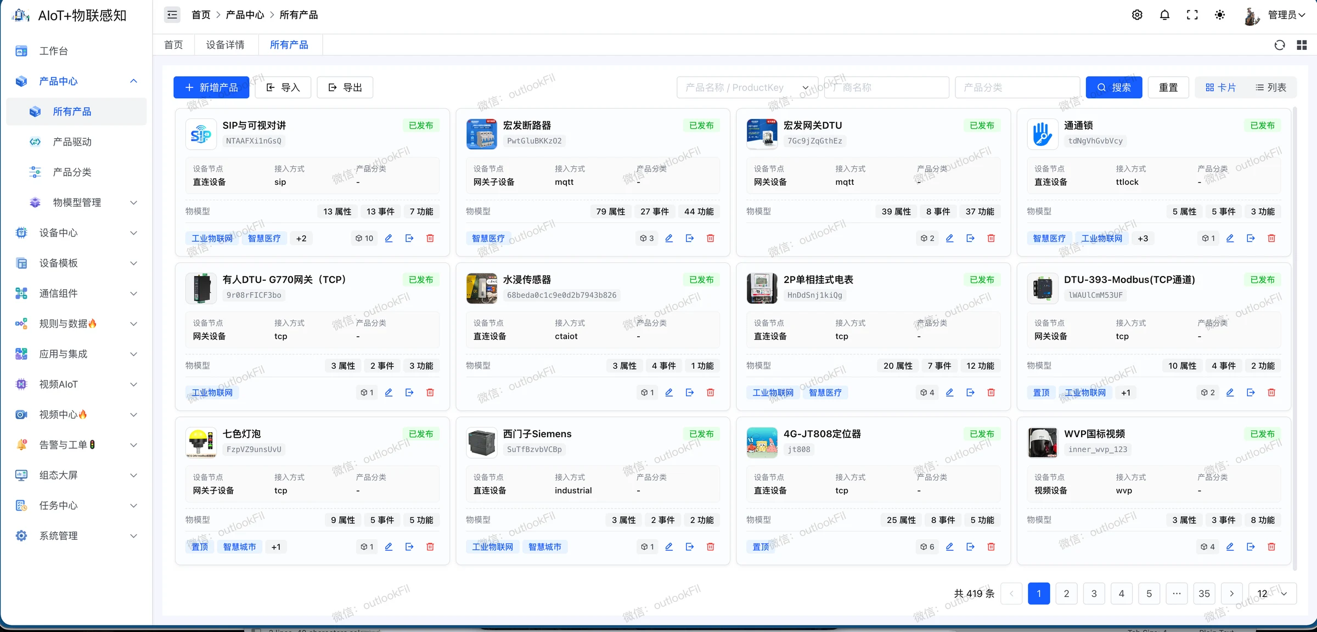Click 智慧城市 tag on 西门子Siemens card
This screenshot has width=1317, height=632.
tap(545, 547)
